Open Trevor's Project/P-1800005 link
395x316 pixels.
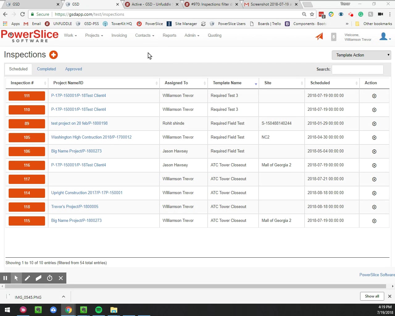tap(75, 207)
